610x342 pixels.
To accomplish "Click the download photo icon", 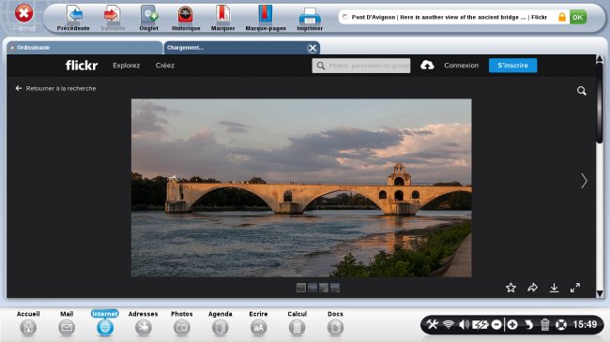I will [x=554, y=288].
